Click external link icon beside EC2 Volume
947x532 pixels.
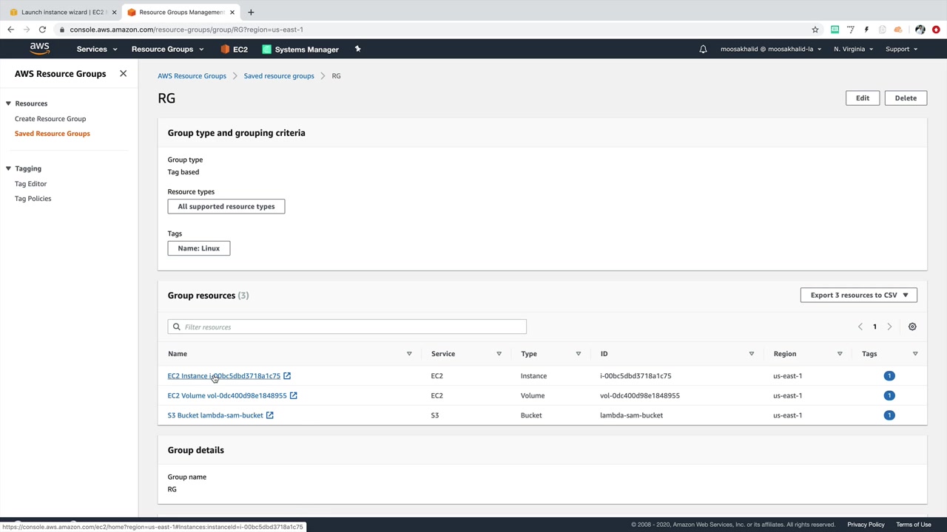(294, 395)
